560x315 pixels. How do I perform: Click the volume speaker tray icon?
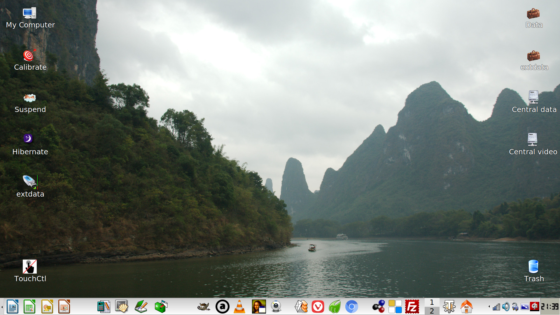click(x=506, y=307)
